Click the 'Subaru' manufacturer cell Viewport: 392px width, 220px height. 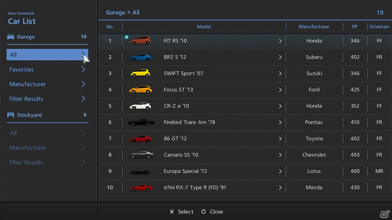pyautogui.click(x=314, y=57)
